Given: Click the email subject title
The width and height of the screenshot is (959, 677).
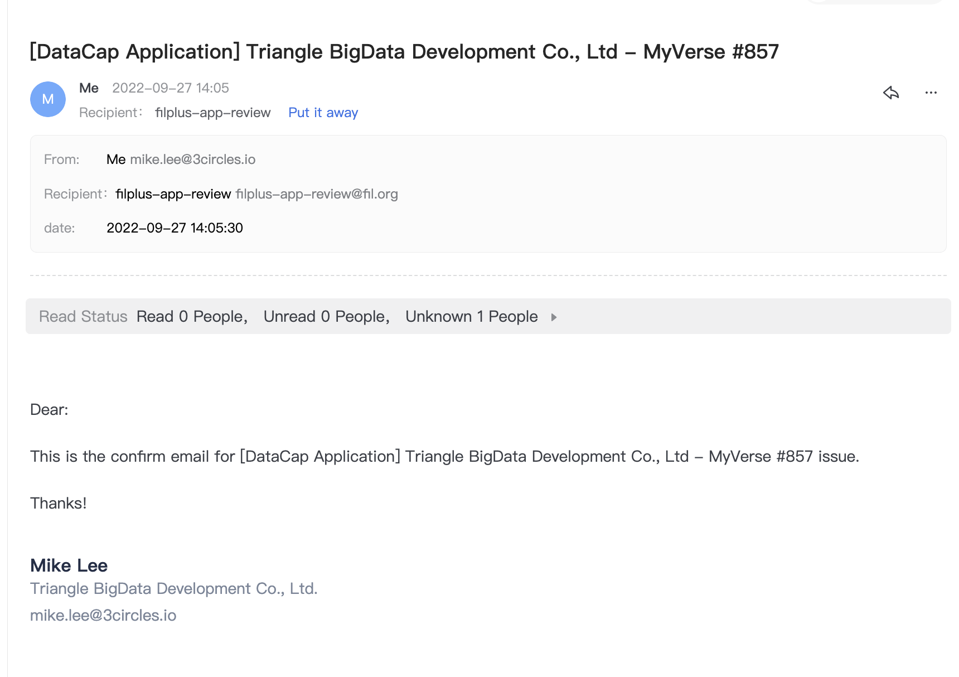Looking at the screenshot, I should (404, 52).
